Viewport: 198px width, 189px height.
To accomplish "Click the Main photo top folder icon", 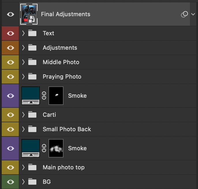I will coord(32,167).
